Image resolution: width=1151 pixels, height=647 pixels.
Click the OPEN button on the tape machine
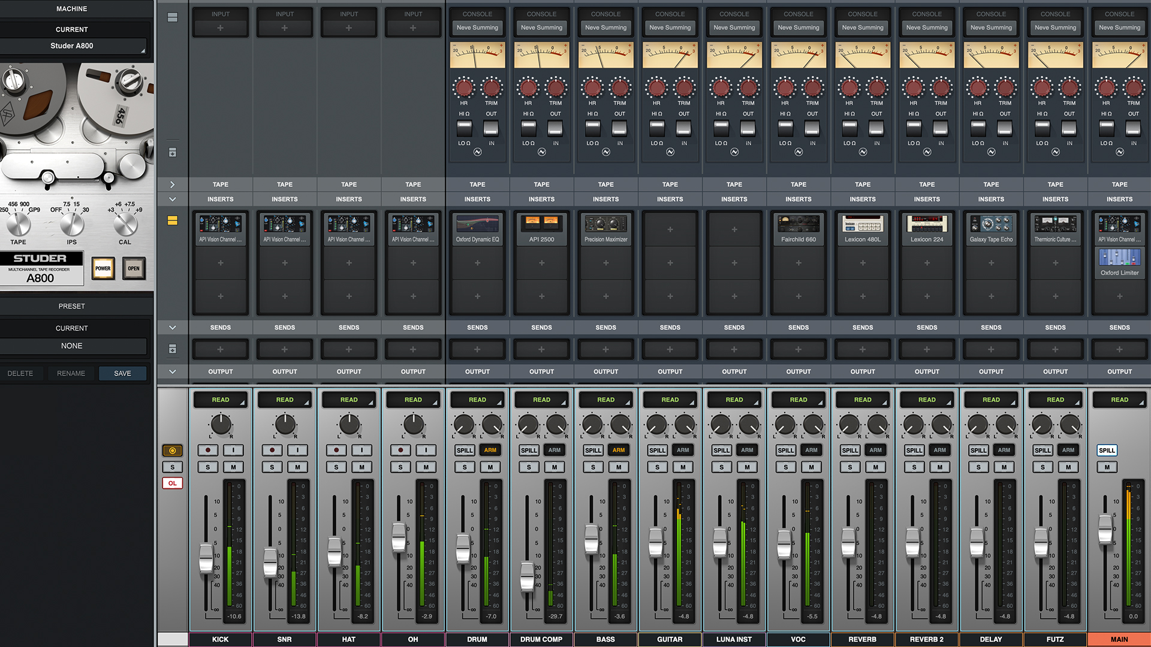point(134,268)
